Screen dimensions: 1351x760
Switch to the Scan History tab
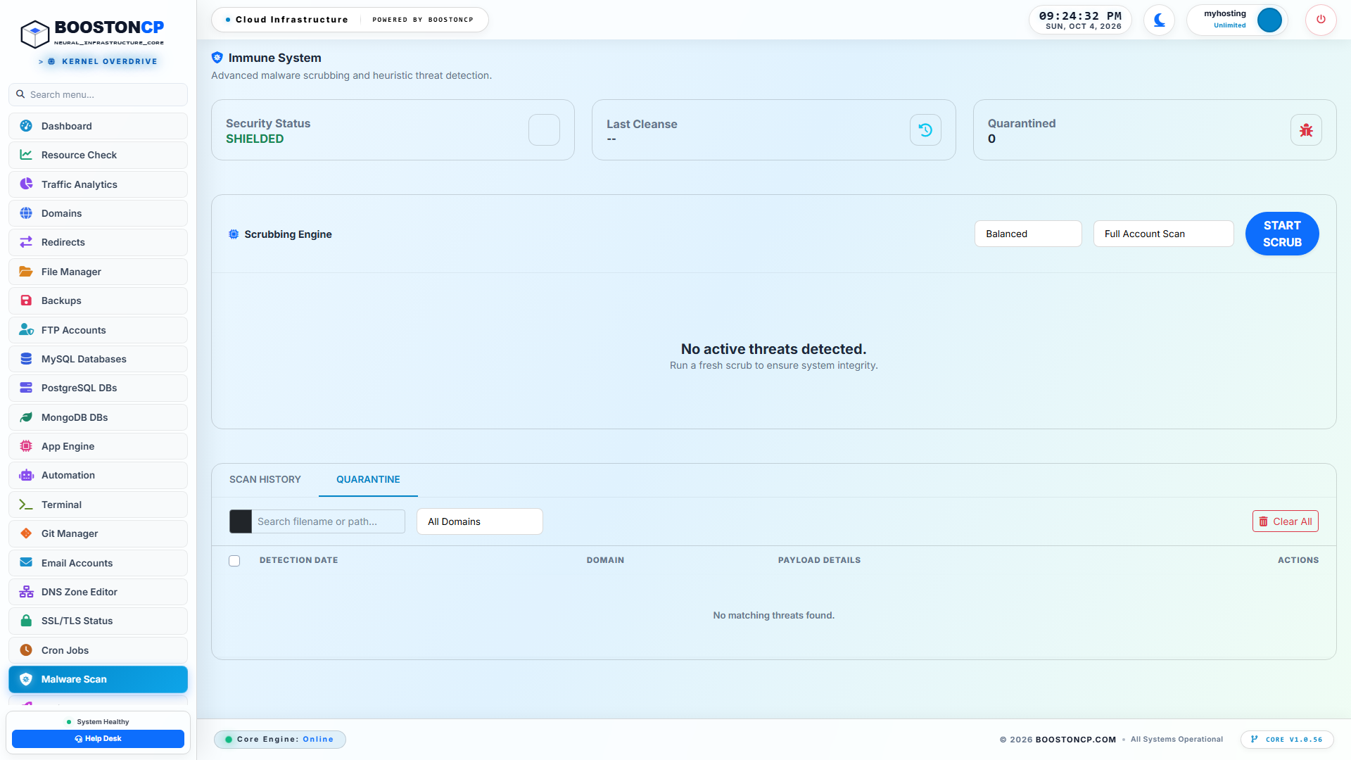(265, 479)
